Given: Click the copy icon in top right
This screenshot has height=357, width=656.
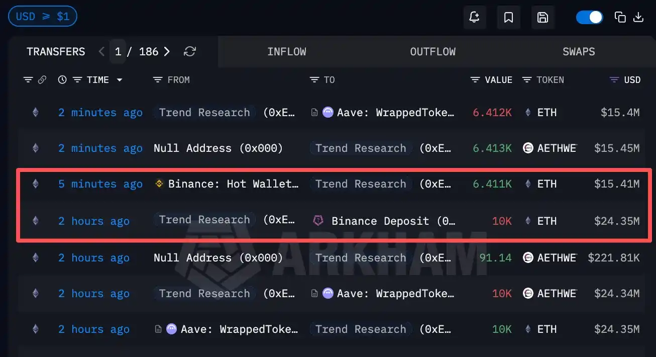Looking at the screenshot, I should point(620,17).
